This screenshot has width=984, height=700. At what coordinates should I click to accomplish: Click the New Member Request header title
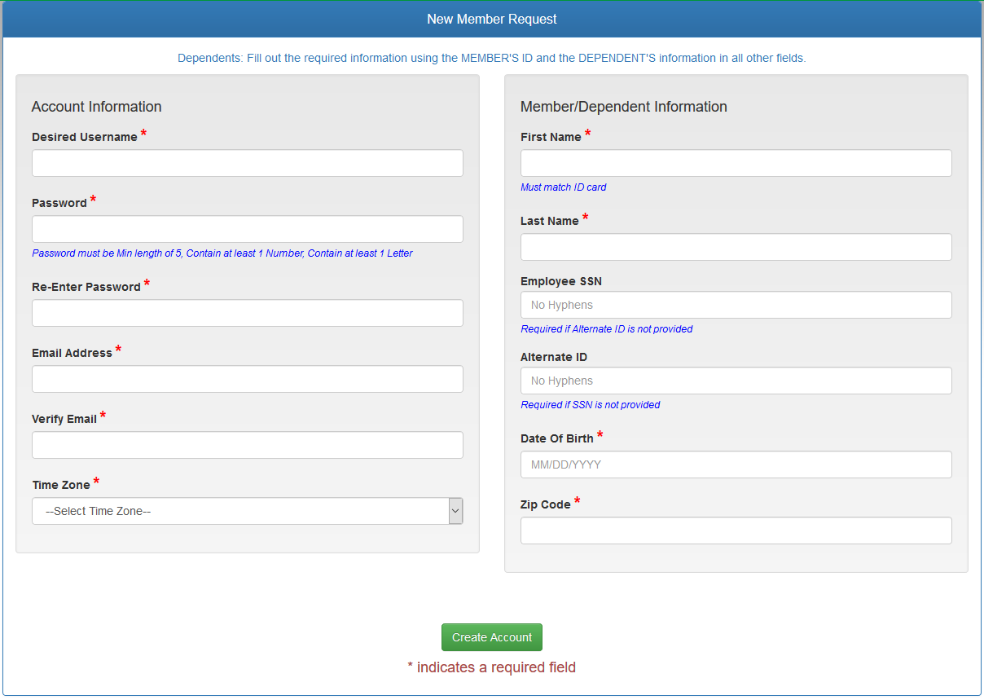pos(492,19)
